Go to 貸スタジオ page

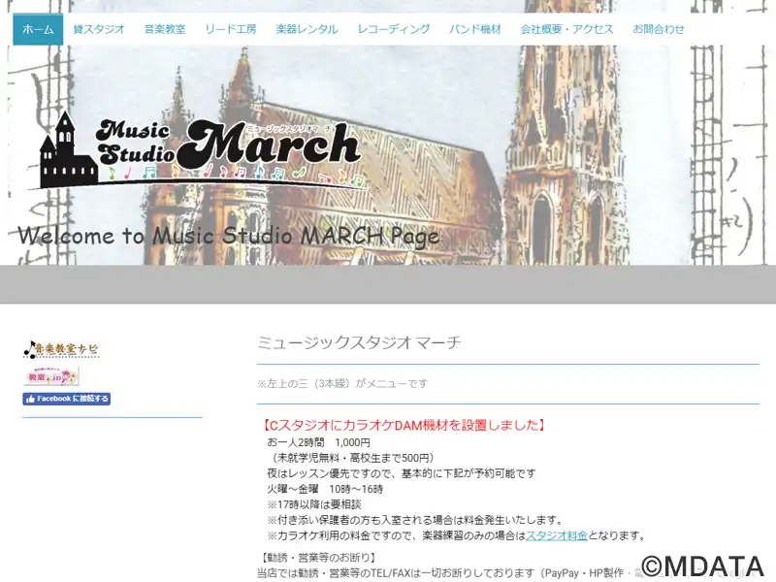click(x=99, y=29)
